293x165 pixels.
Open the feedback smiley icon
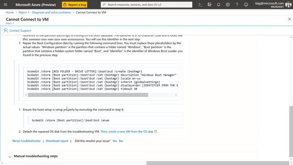tap(246, 5)
